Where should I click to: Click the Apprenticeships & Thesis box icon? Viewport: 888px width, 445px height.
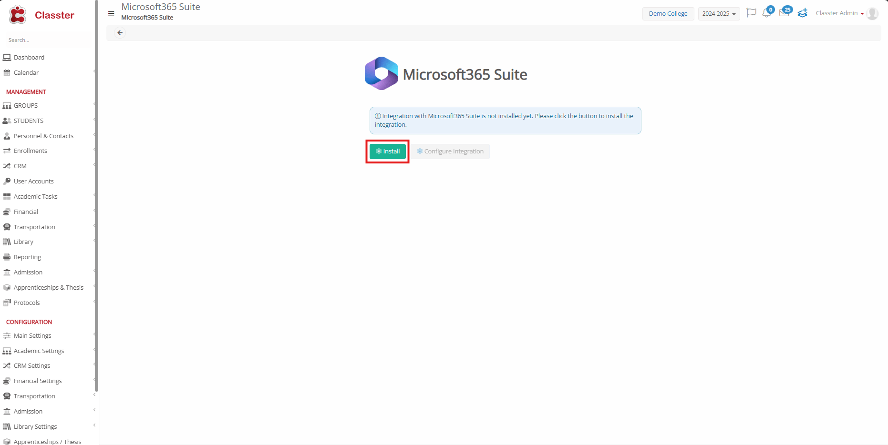click(x=7, y=287)
